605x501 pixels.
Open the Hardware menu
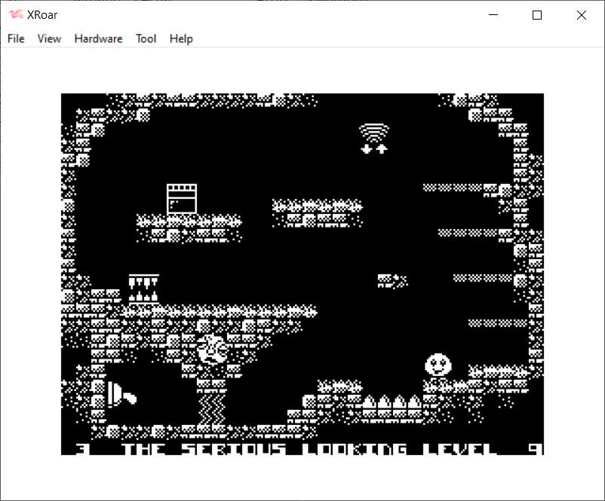click(x=98, y=38)
